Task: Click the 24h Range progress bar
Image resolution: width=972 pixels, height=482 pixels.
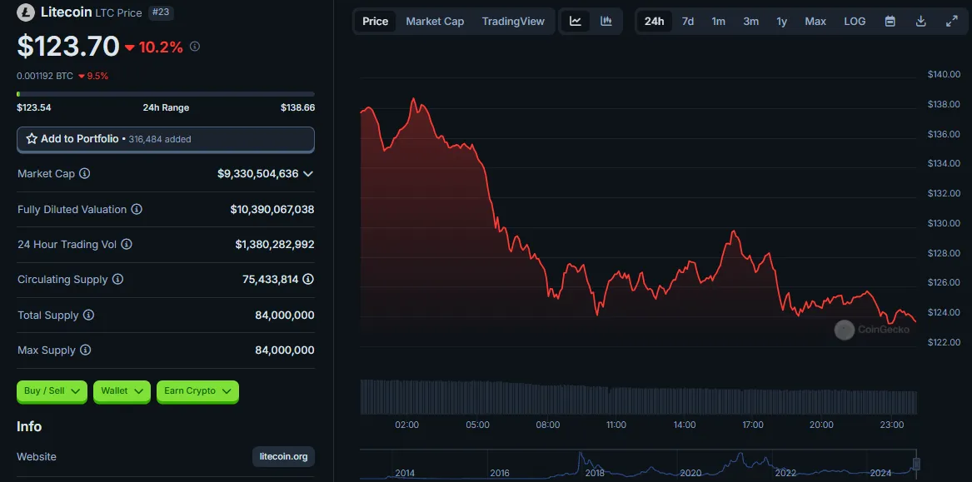Action: tap(166, 94)
